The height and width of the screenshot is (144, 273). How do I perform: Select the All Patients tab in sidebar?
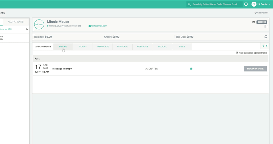pos(16,22)
